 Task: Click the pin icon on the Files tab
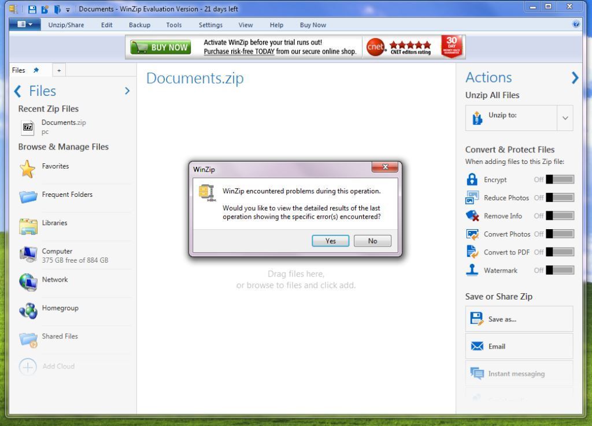click(36, 70)
